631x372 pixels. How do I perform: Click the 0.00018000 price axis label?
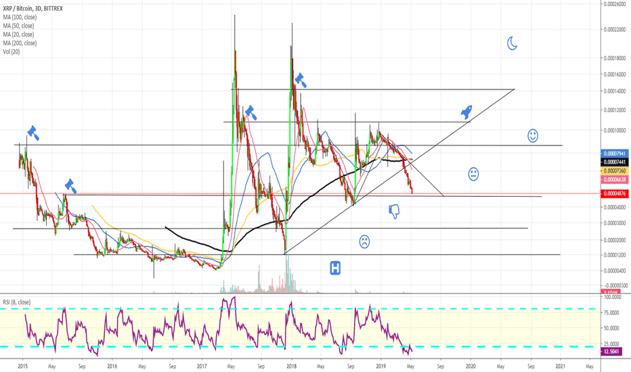click(615, 58)
